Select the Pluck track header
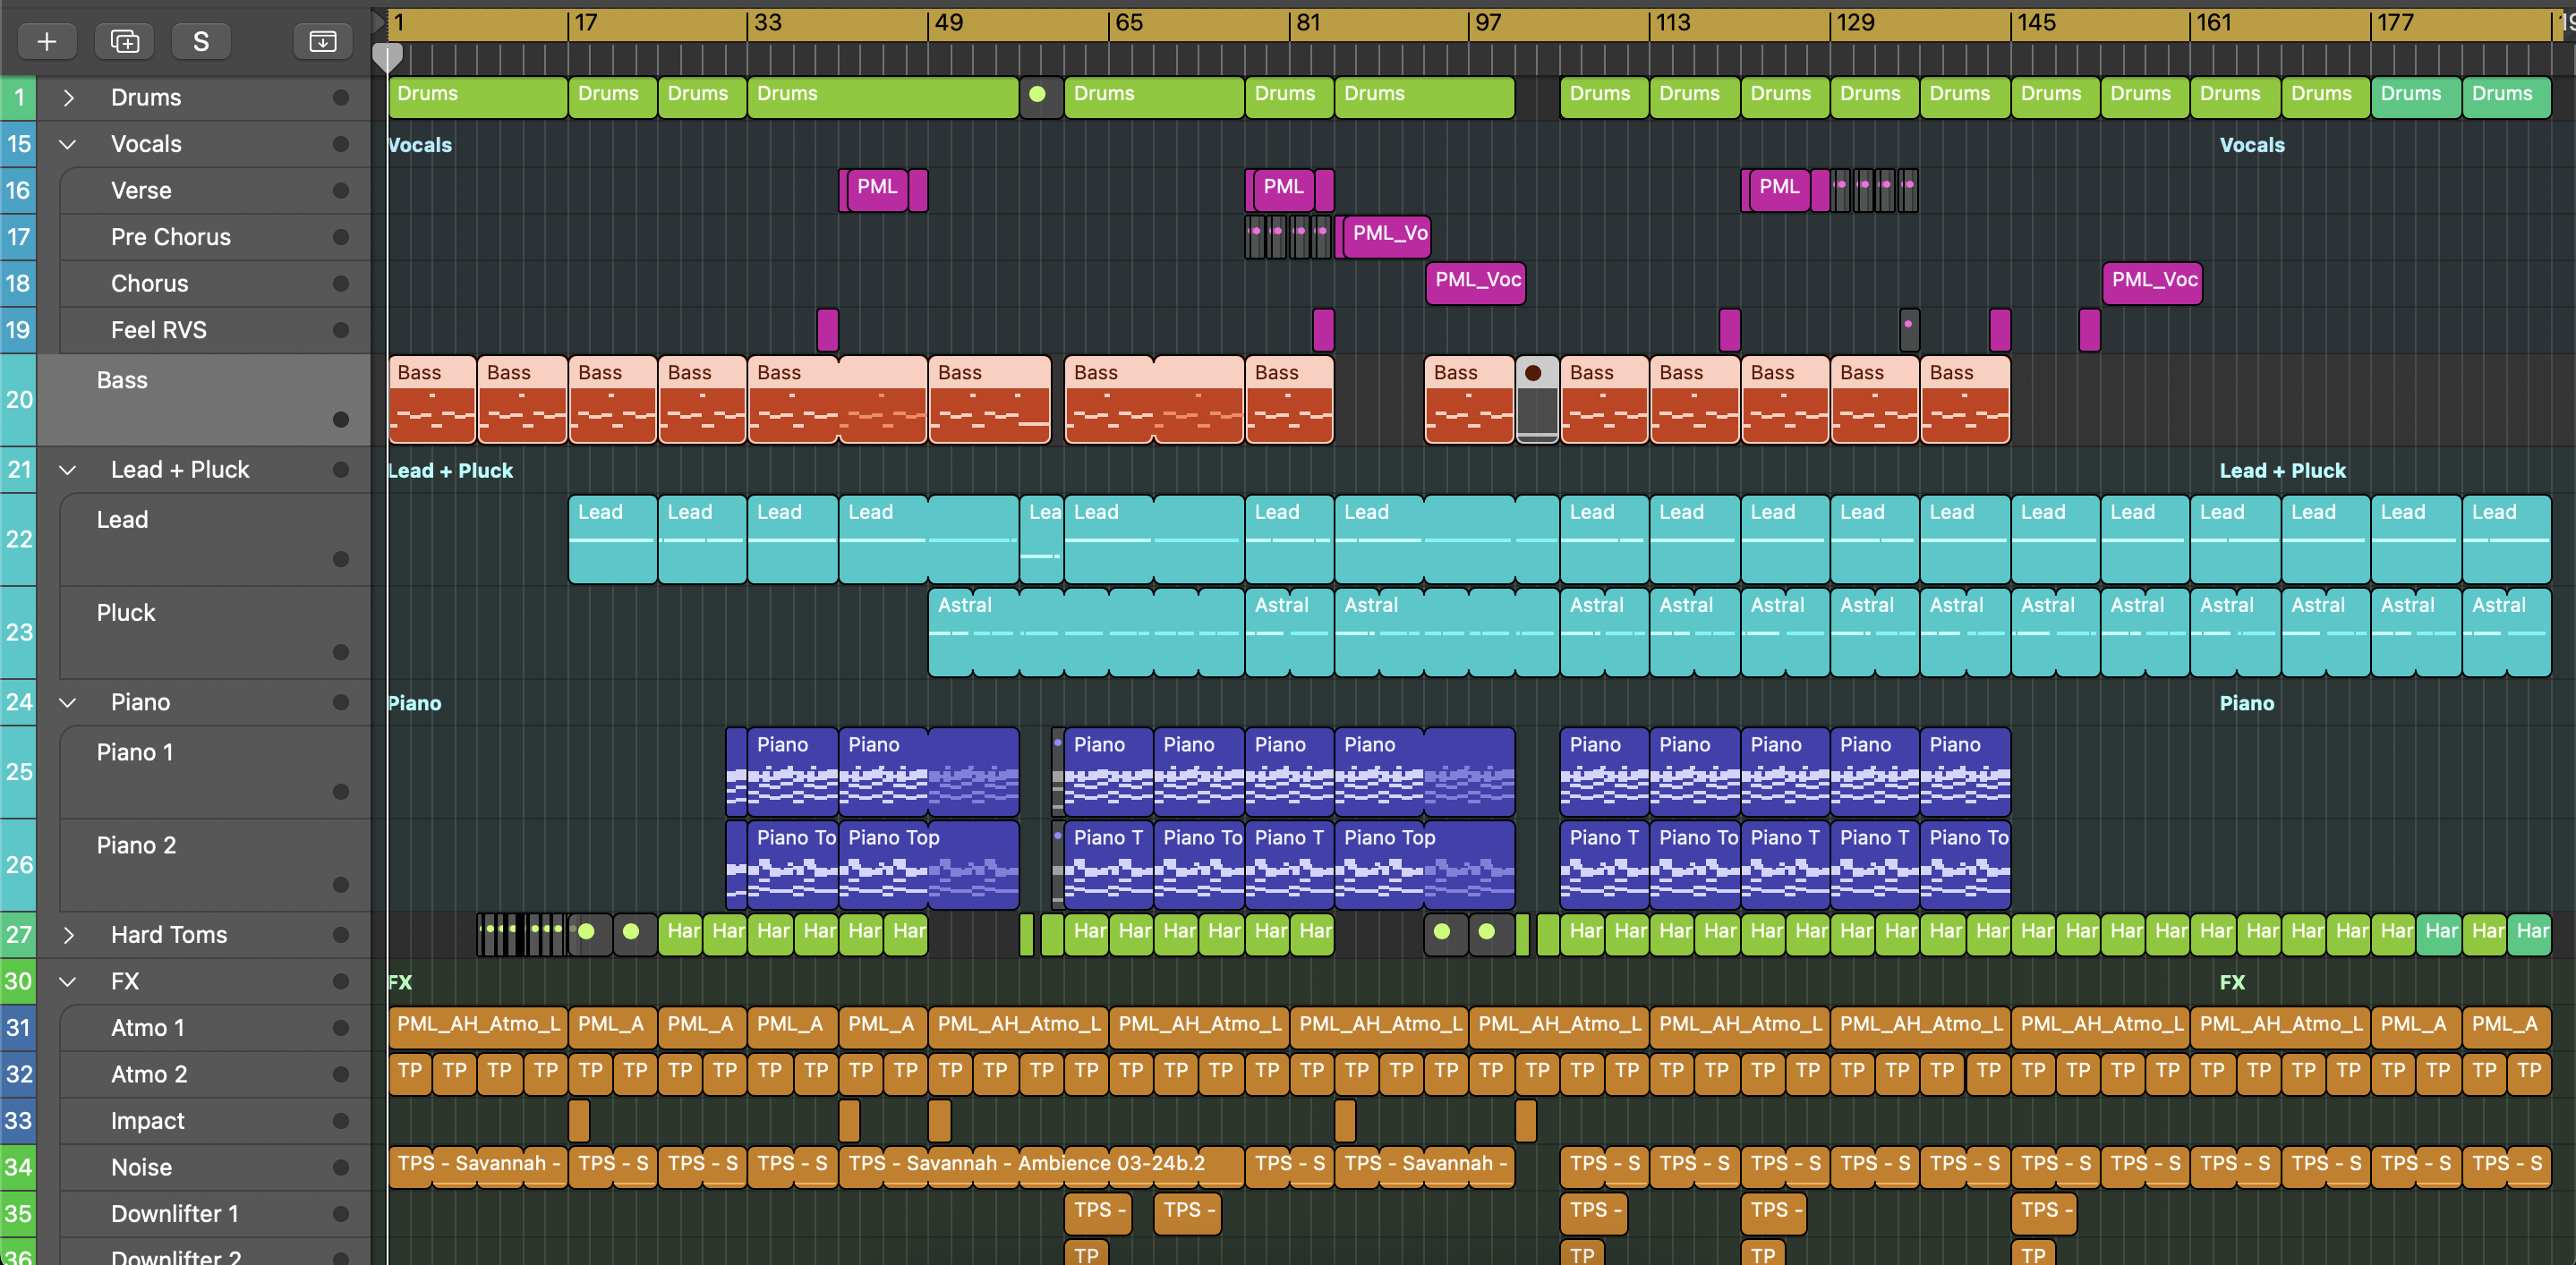Image resolution: width=2576 pixels, height=1265 pixels. click(x=215, y=632)
